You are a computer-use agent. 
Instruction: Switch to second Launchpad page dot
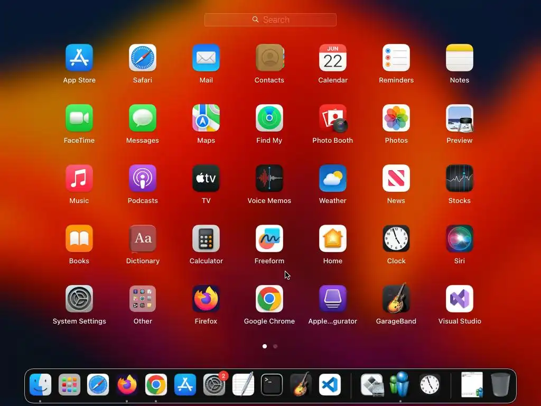[275, 346]
